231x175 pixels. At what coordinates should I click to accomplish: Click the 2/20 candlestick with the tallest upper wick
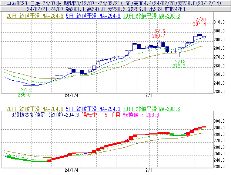click(200, 35)
